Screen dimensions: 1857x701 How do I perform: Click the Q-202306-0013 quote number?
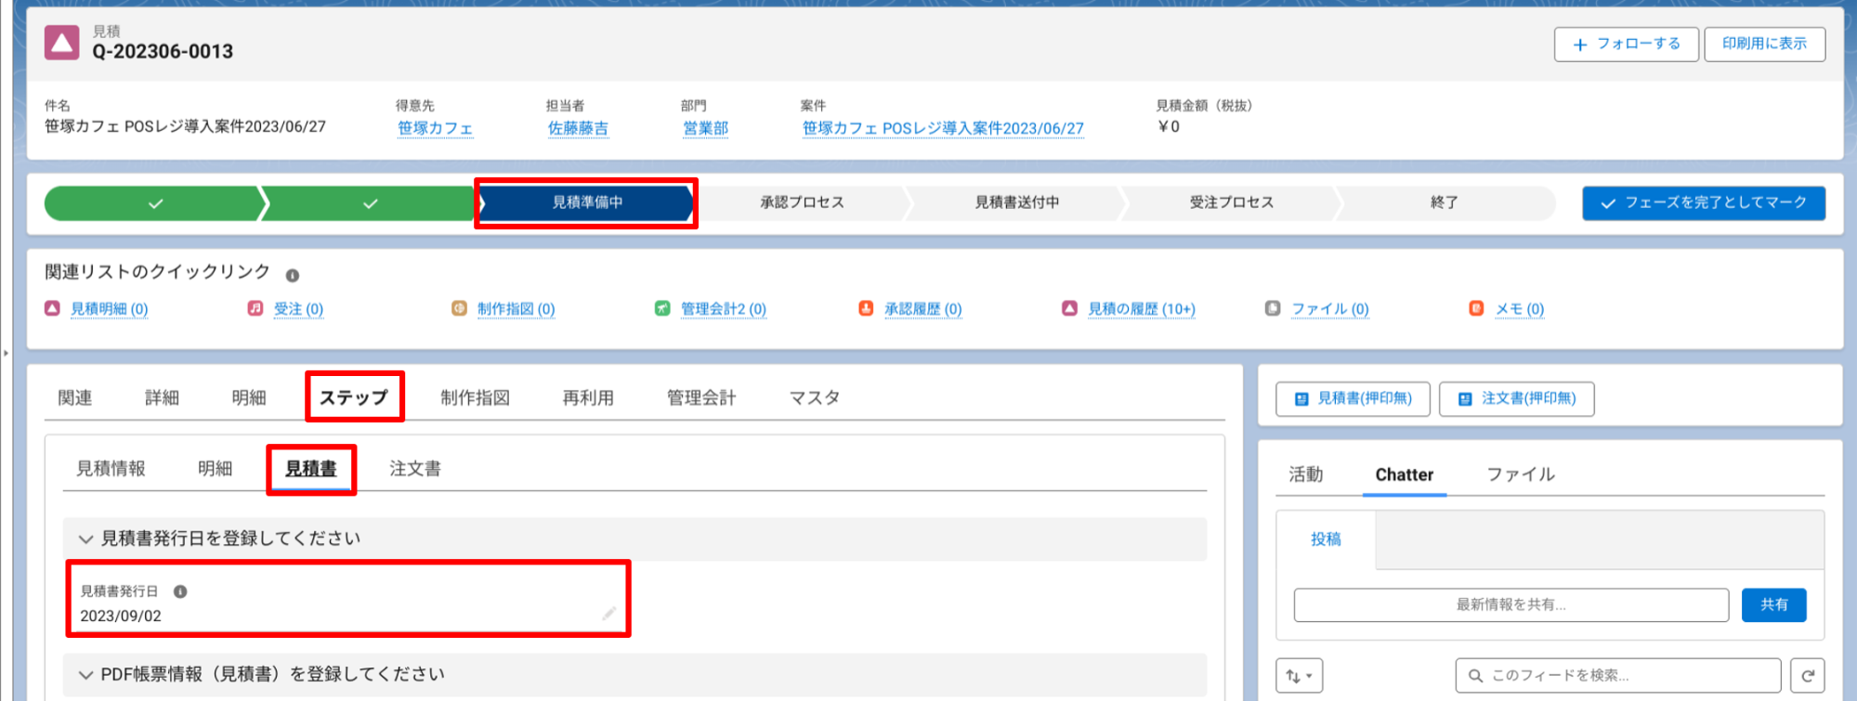point(163,52)
